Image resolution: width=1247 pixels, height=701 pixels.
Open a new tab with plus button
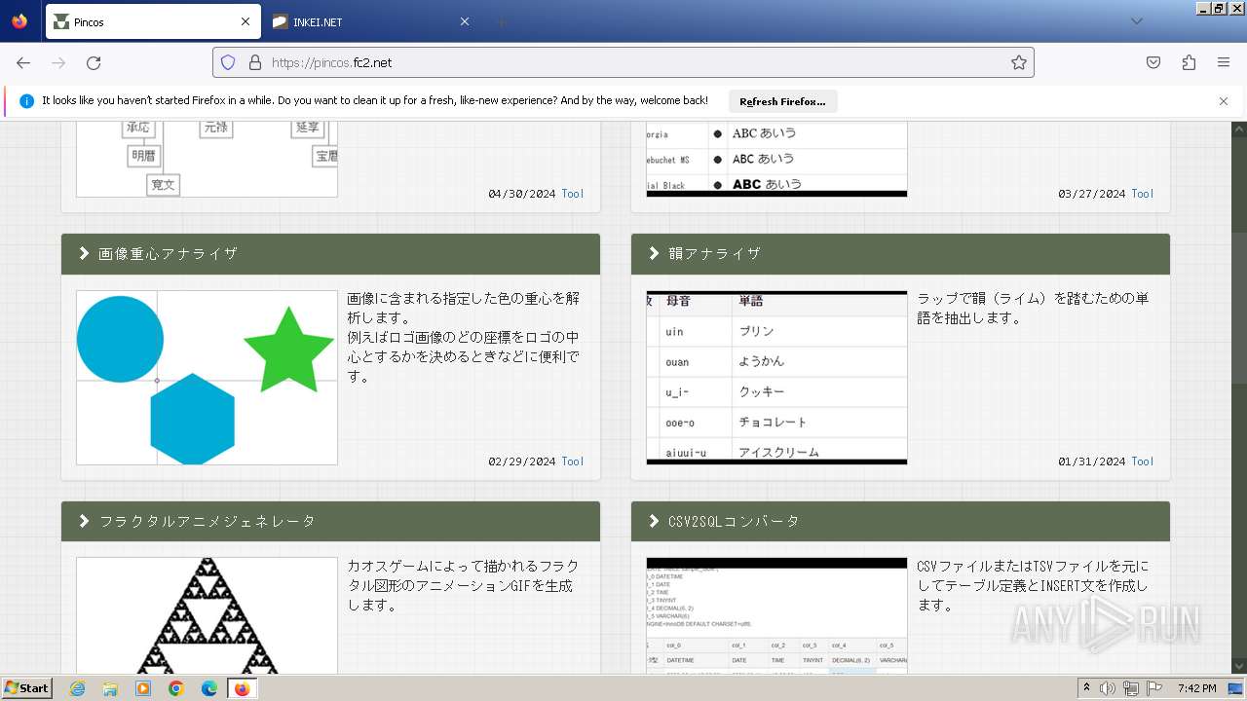tap(501, 21)
